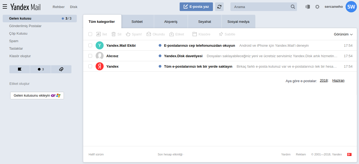The width and height of the screenshot is (359, 164).
Task: Click the search magnifier icon
Action: (293, 7)
